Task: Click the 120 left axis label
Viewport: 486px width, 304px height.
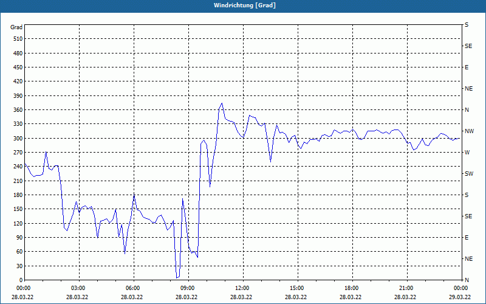Action: 18,224
